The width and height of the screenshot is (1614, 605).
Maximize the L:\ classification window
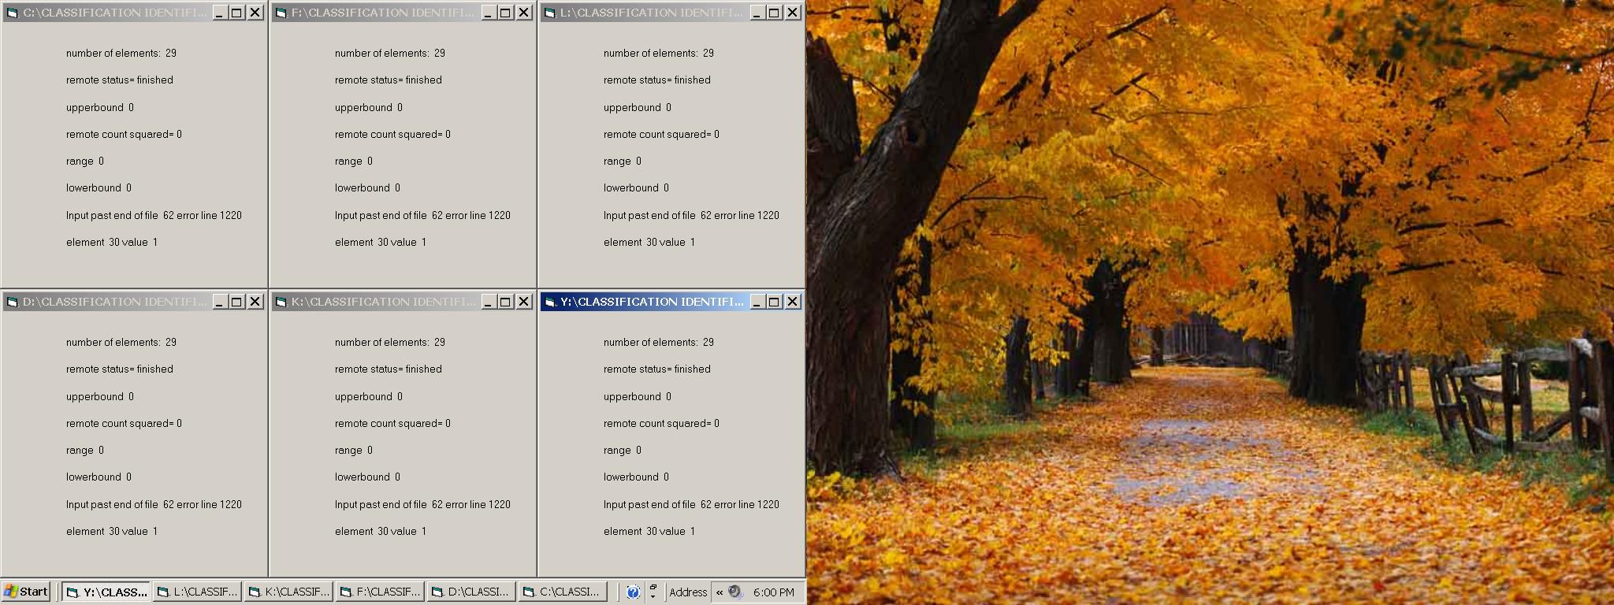tap(775, 13)
